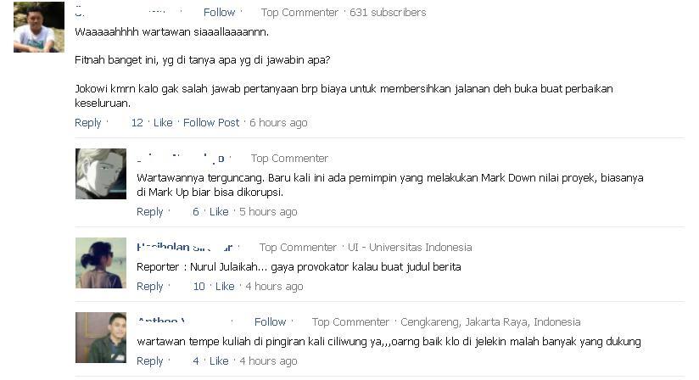699x380 pixels.
Task: Reply to the 'Reporter : Nurul Julaikah' comment
Action: [150, 287]
